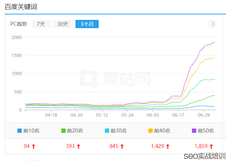Click the red arrow beside 94
This screenshot has height=161, width=226.
[33, 146]
